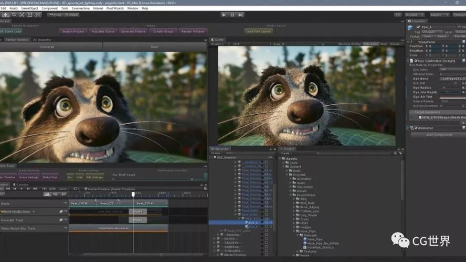Expand the PROPS group in Hierarchy
466x262 pixels.
click(x=215, y=238)
